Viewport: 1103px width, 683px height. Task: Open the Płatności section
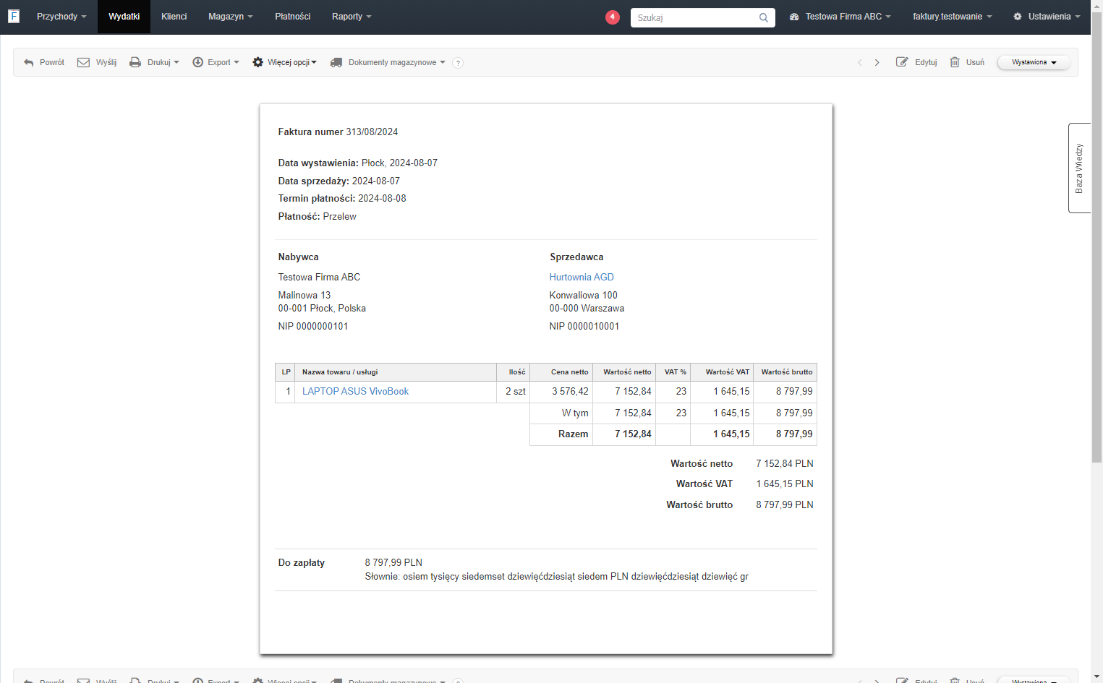(x=293, y=17)
